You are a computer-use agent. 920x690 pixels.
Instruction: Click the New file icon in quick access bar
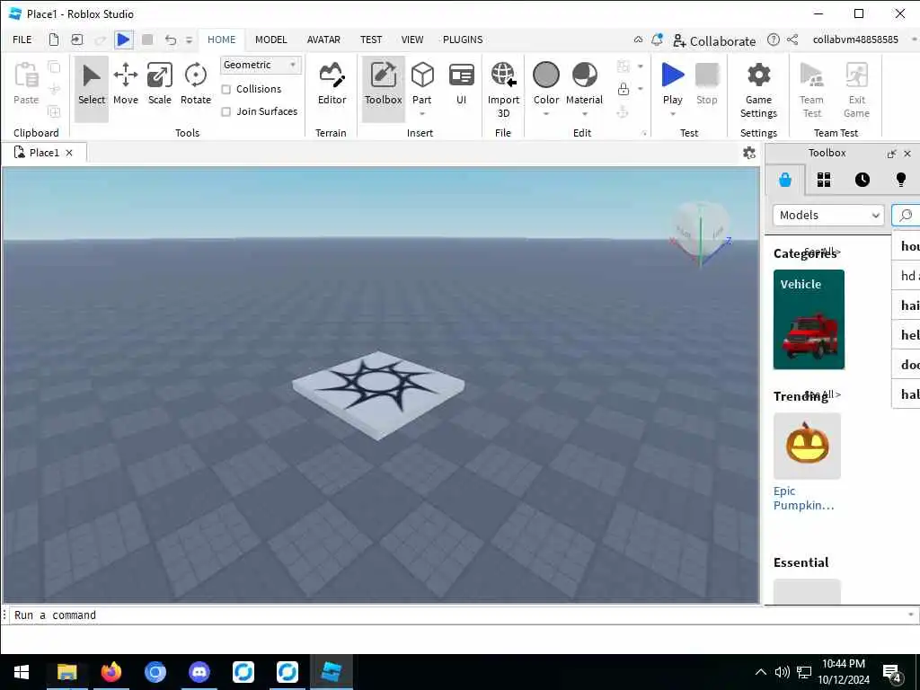53,40
